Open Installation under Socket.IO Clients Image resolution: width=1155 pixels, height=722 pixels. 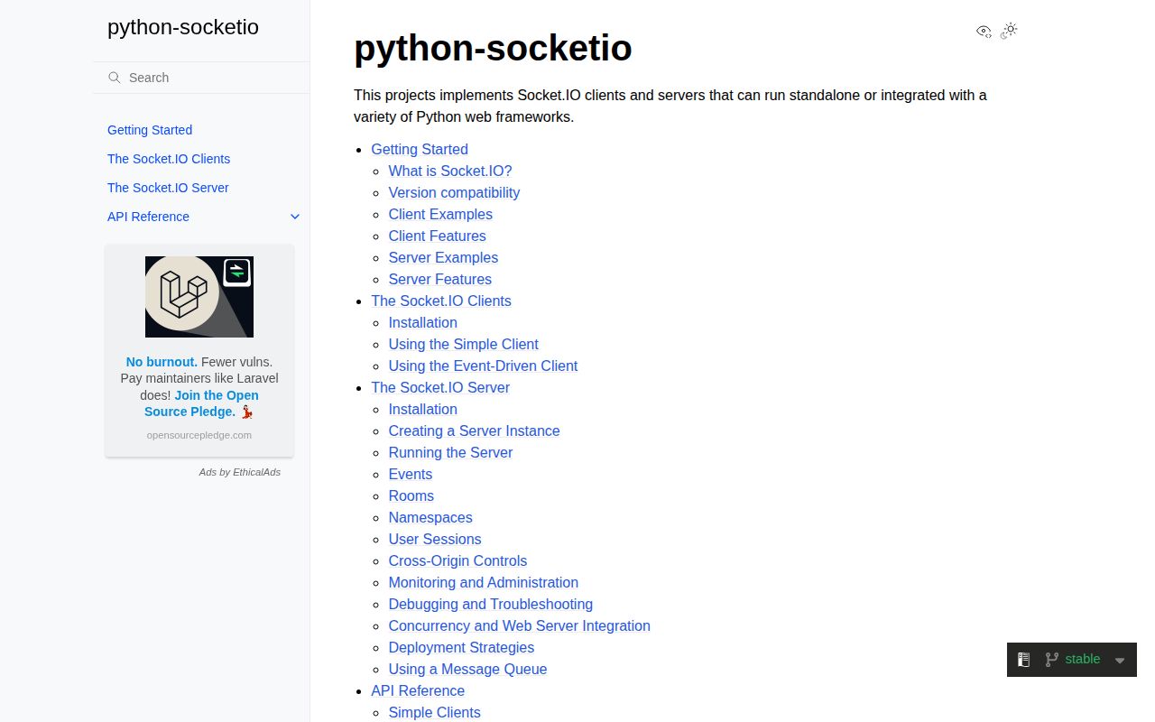click(x=422, y=323)
